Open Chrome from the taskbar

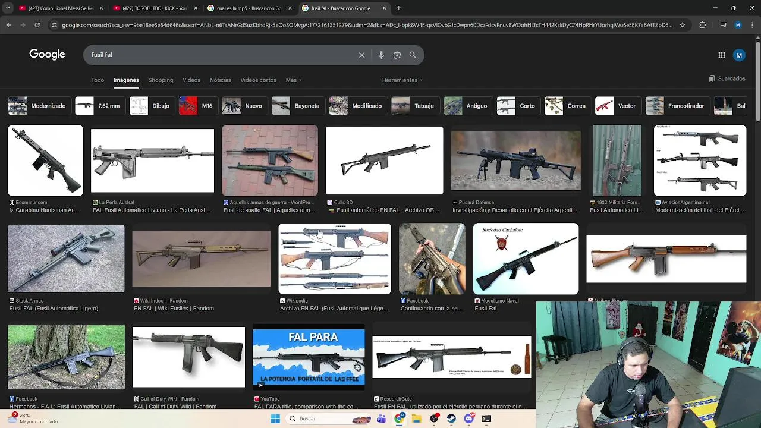pyautogui.click(x=400, y=418)
